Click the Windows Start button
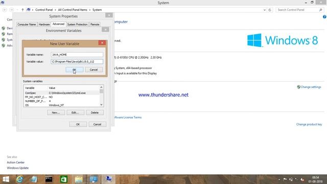Screen dimensions: 327x184 6,179
